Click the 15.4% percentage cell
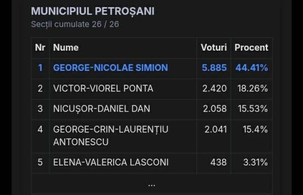The width and height of the screenshot is (303, 195). (255, 129)
